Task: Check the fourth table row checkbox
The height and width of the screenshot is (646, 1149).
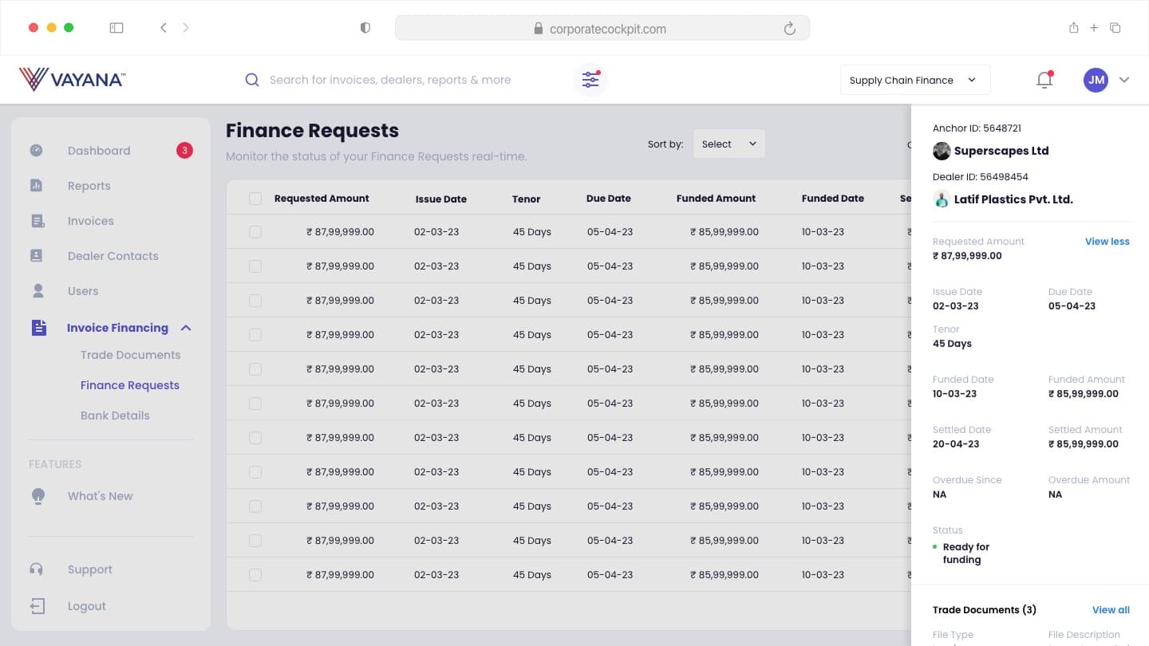Action: point(255,335)
